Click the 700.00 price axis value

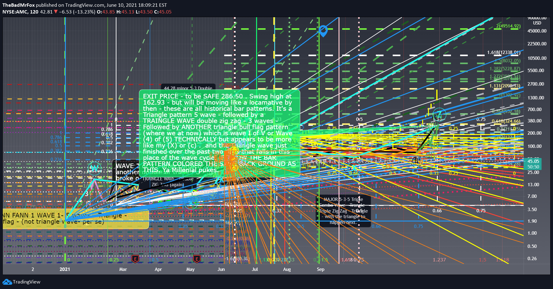pyautogui.click(x=535, y=109)
